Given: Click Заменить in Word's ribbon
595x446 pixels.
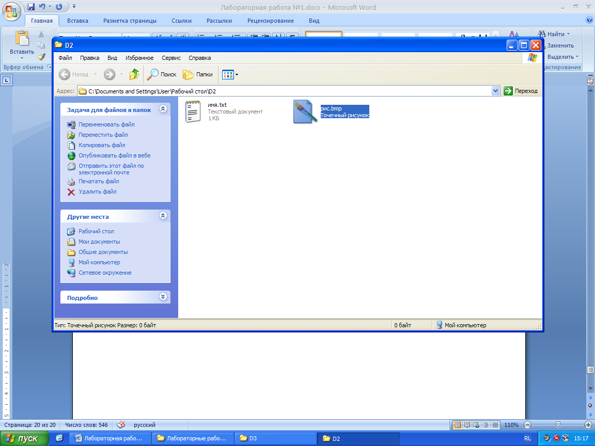Looking at the screenshot, I should [560, 45].
